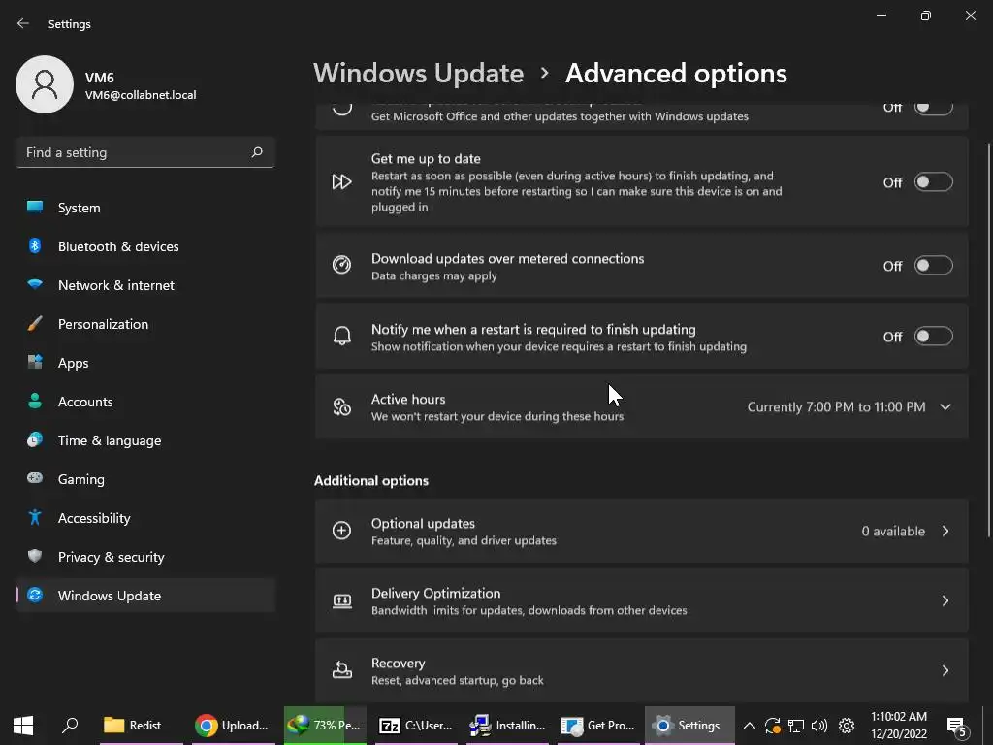Click the vertical scrollbar of settings page
Screen dimensions: 993x745
(988, 339)
